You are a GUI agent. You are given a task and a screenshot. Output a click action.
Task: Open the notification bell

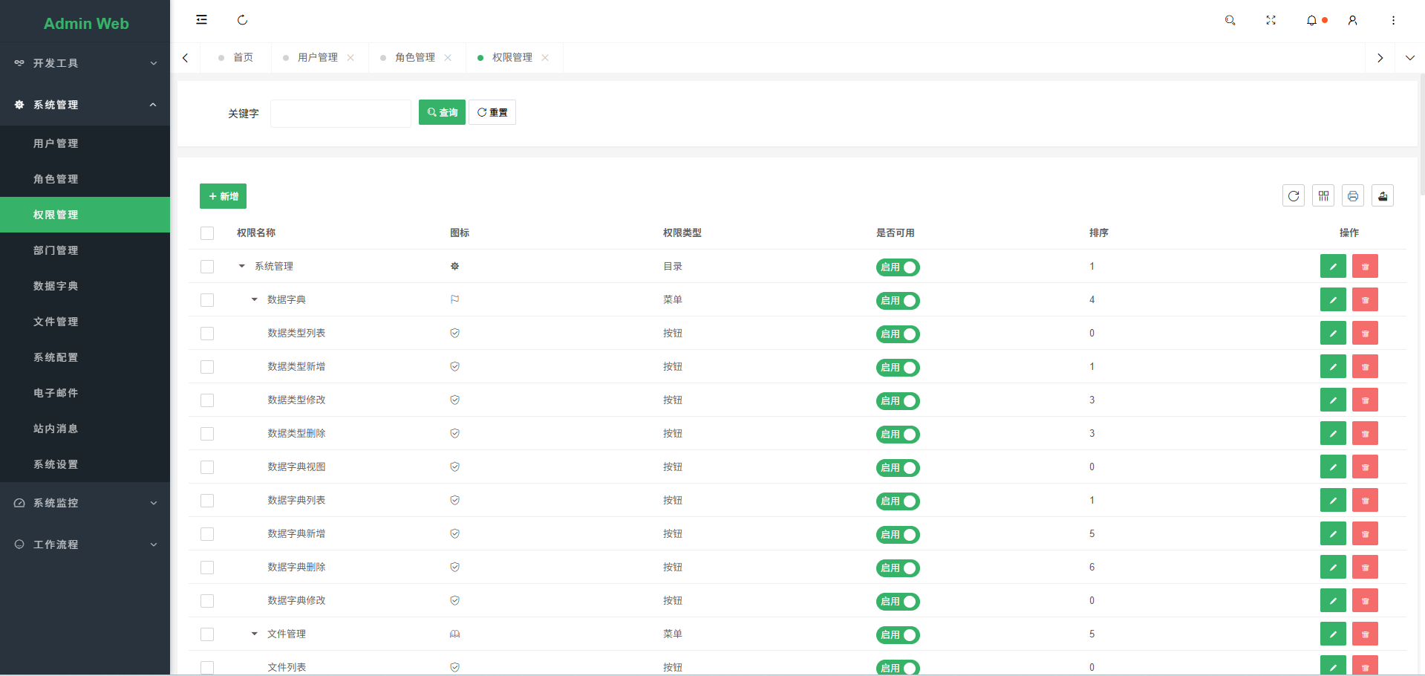coord(1311,20)
